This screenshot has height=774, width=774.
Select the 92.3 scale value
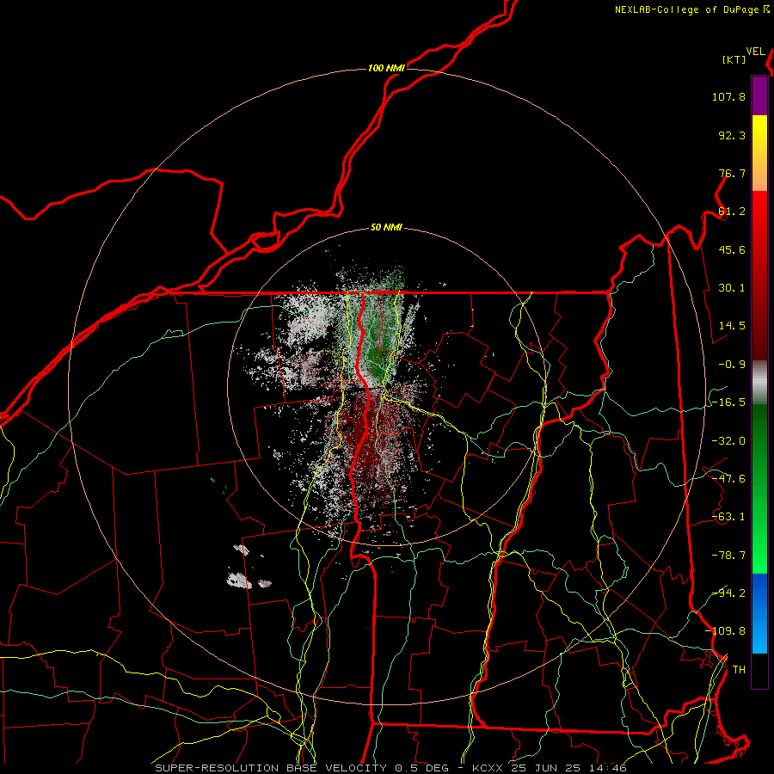[732, 135]
